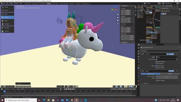This screenshot has width=181, height=102.
Task: Open Armature Object field showing Rig
Action: coord(167,57)
